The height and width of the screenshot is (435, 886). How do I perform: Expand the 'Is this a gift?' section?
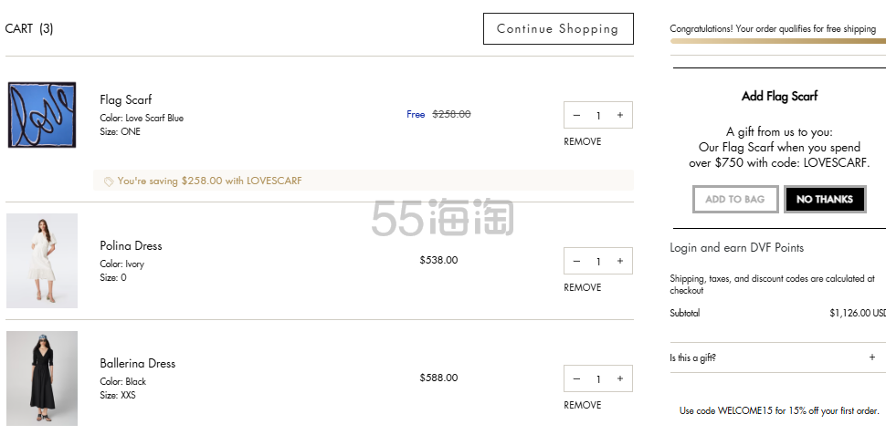[x=871, y=357]
